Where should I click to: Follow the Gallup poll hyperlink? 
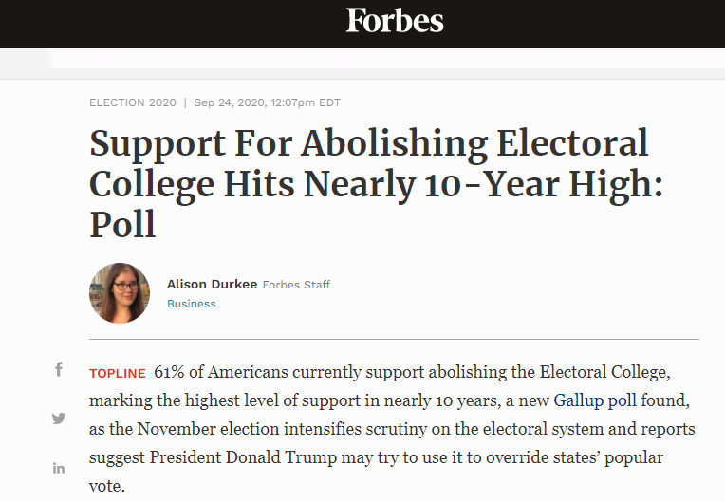coord(595,400)
